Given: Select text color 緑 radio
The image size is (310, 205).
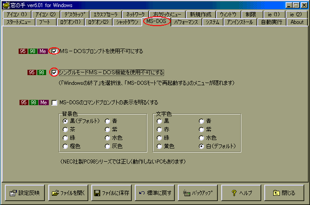Looking at the screenshot, I should pyautogui.click(x=159, y=138).
